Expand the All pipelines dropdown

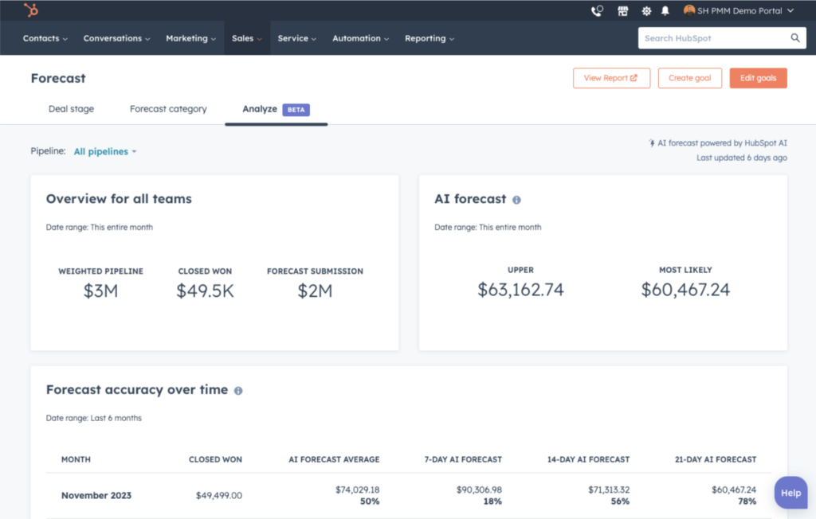pos(105,151)
